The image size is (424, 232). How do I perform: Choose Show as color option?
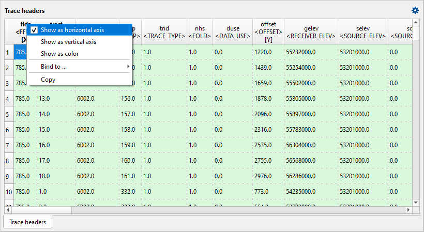[x=59, y=54]
